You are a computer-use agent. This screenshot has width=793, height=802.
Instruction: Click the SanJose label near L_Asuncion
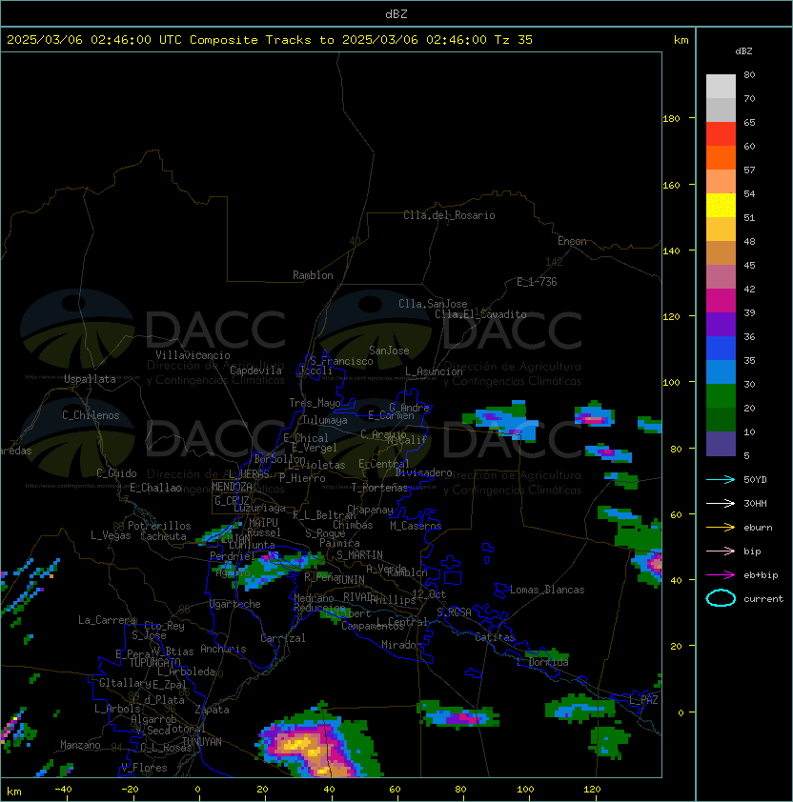pos(389,351)
